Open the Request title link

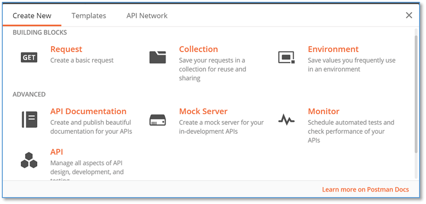[66, 50]
